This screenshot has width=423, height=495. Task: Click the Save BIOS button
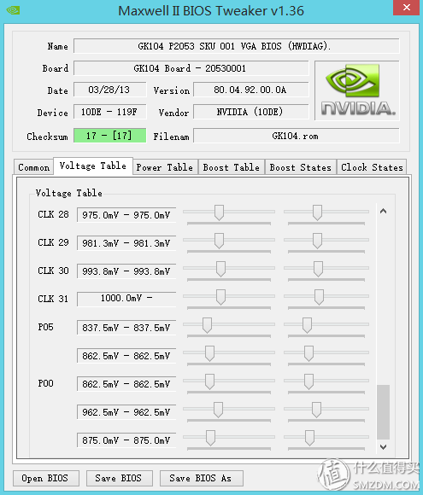(x=119, y=478)
